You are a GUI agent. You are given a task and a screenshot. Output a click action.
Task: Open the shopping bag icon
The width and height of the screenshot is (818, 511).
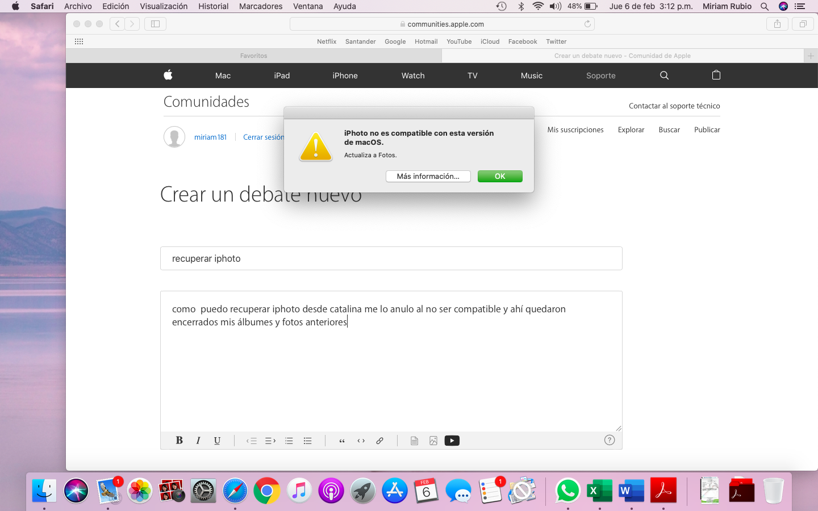pyautogui.click(x=716, y=76)
